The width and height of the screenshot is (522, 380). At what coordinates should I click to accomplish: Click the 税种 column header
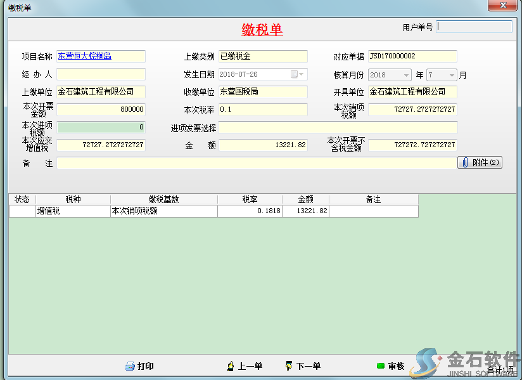(73, 199)
